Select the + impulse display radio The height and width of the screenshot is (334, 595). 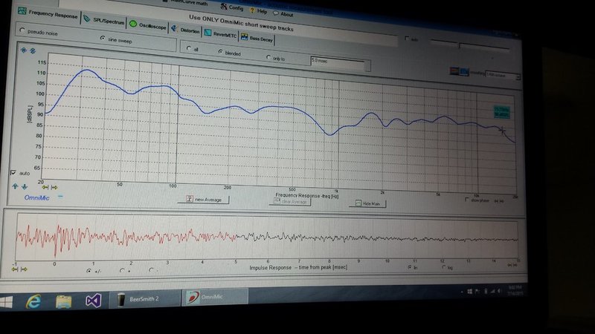tap(121, 270)
